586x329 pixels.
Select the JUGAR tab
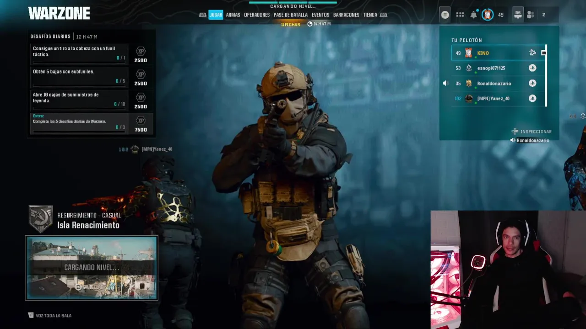tap(216, 15)
